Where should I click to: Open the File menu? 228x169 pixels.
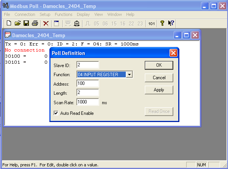pyautogui.click(x=7, y=14)
